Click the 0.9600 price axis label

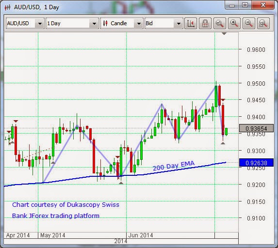click(x=256, y=50)
